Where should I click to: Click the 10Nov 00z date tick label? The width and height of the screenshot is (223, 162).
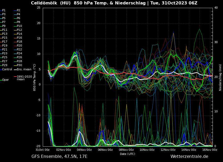click(x=147, y=150)
